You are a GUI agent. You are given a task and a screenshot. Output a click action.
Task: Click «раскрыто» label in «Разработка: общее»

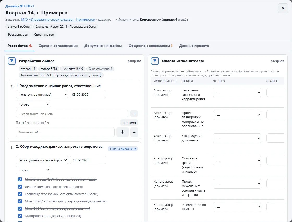pyautogui.click(x=134, y=61)
